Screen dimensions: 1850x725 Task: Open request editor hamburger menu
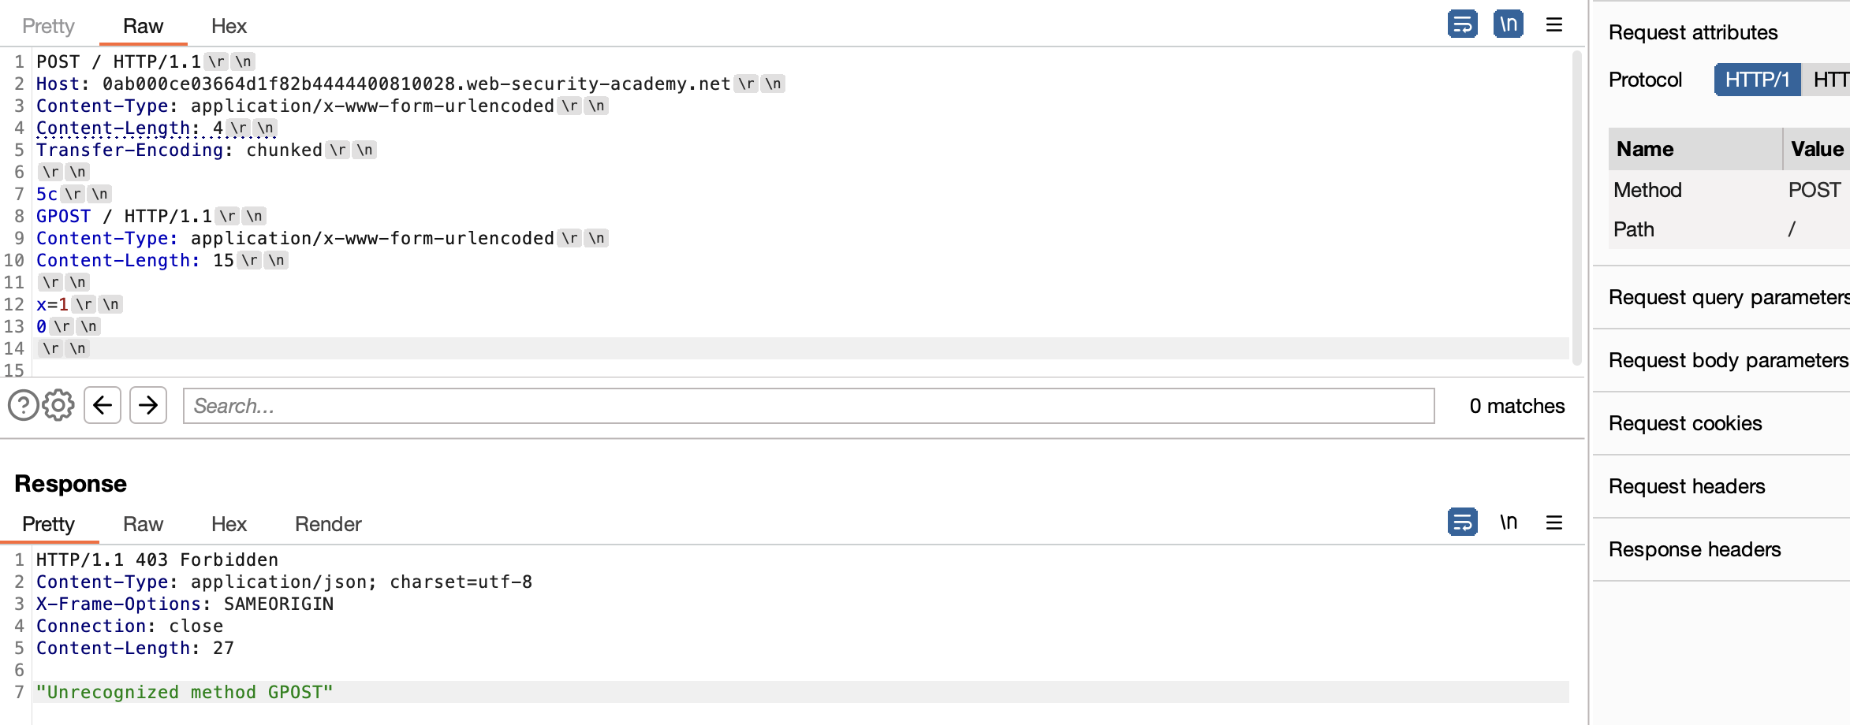(x=1553, y=24)
